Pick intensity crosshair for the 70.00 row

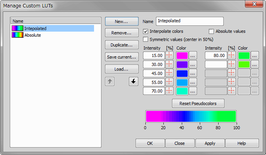coord(169,91)
